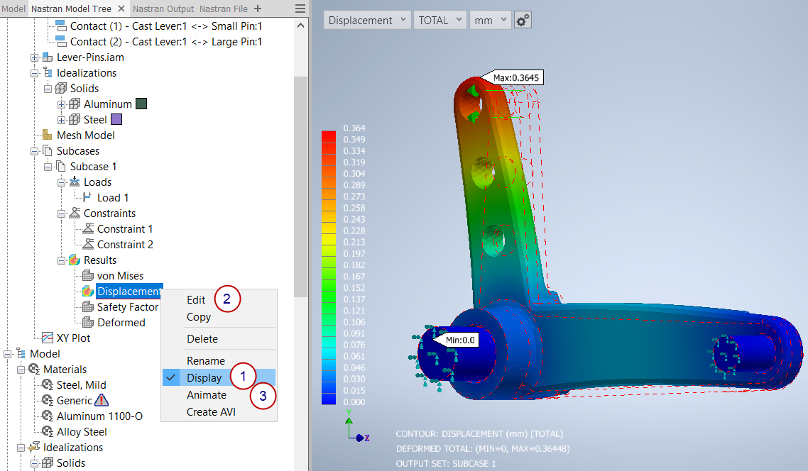
Task: Collapse the Subcases node
Action: (34, 151)
